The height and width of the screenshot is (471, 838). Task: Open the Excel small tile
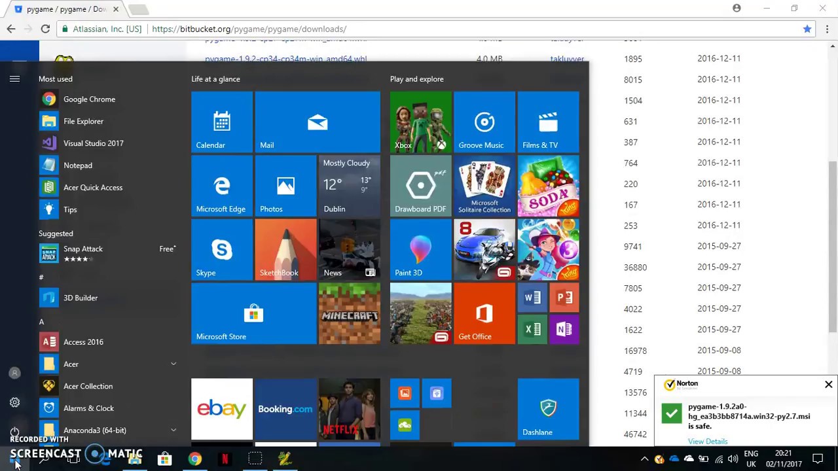[532, 329]
